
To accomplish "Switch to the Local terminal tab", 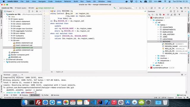I will [x=15, y=75].
